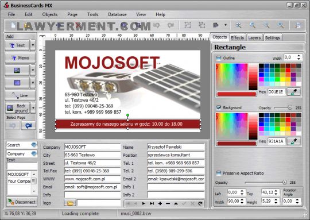Click the zoom in magnifier icon
310x220 pixels.
(281, 25)
